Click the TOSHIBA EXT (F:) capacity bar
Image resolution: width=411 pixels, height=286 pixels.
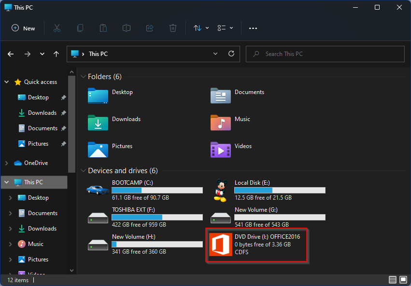(x=157, y=218)
